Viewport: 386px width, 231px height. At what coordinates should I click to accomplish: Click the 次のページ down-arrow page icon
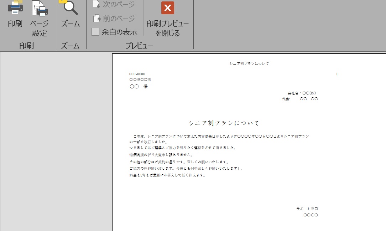click(96, 4)
